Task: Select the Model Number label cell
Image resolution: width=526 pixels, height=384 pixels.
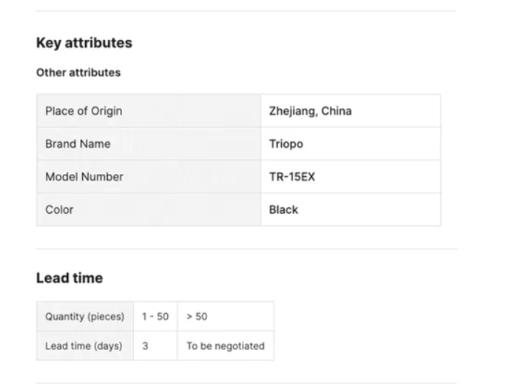Action: click(84, 177)
